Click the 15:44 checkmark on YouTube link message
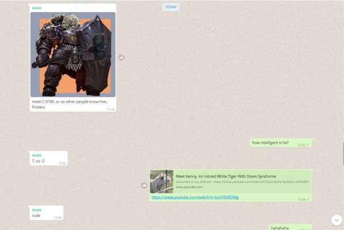Viewport: 344px width, 230px height. [308, 199]
